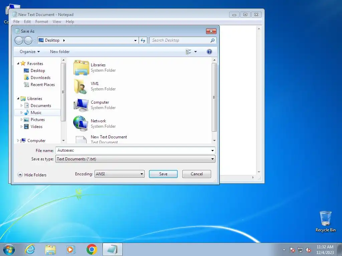This screenshot has width=342, height=256.
Task: Open the address bar previous locations dropdown
Action: coord(135,40)
